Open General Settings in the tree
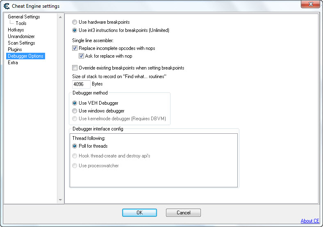Screen dimensions: 323x227 24,17
